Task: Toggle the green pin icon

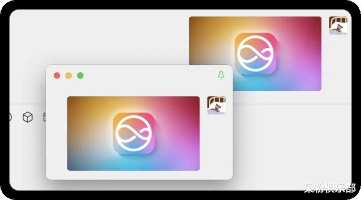Action: point(221,75)
